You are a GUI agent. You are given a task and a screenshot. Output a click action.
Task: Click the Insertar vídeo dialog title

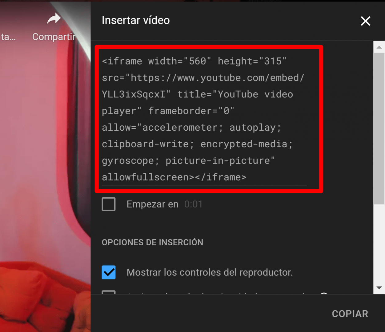(136, 20)
